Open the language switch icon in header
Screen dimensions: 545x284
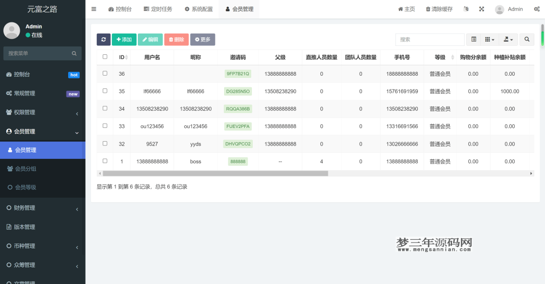click(x=466, y=9)
